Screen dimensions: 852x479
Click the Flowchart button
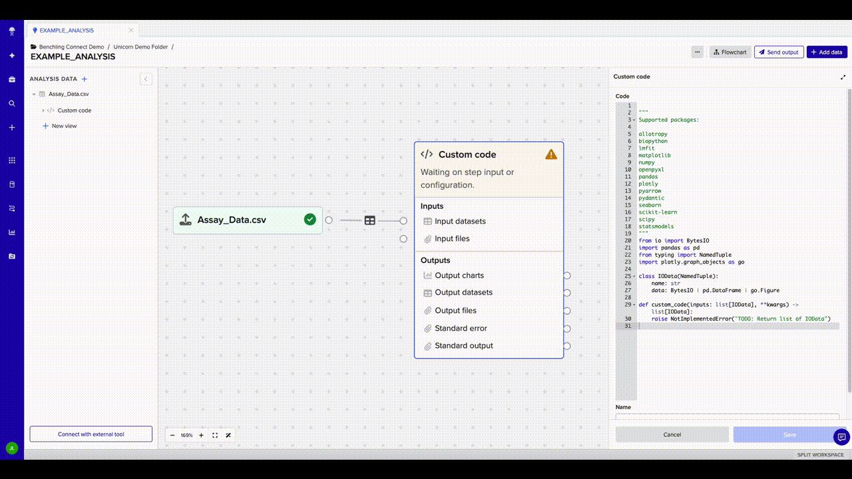(730, 52)
